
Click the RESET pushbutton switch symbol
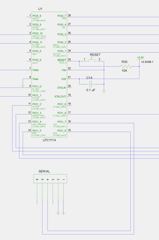(91, 60)
